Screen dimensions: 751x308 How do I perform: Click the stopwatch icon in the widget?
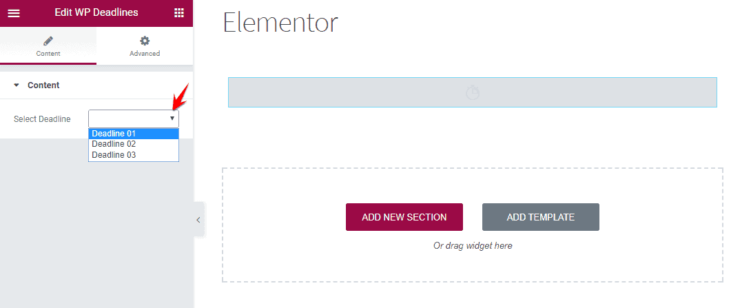coord(472,92)
